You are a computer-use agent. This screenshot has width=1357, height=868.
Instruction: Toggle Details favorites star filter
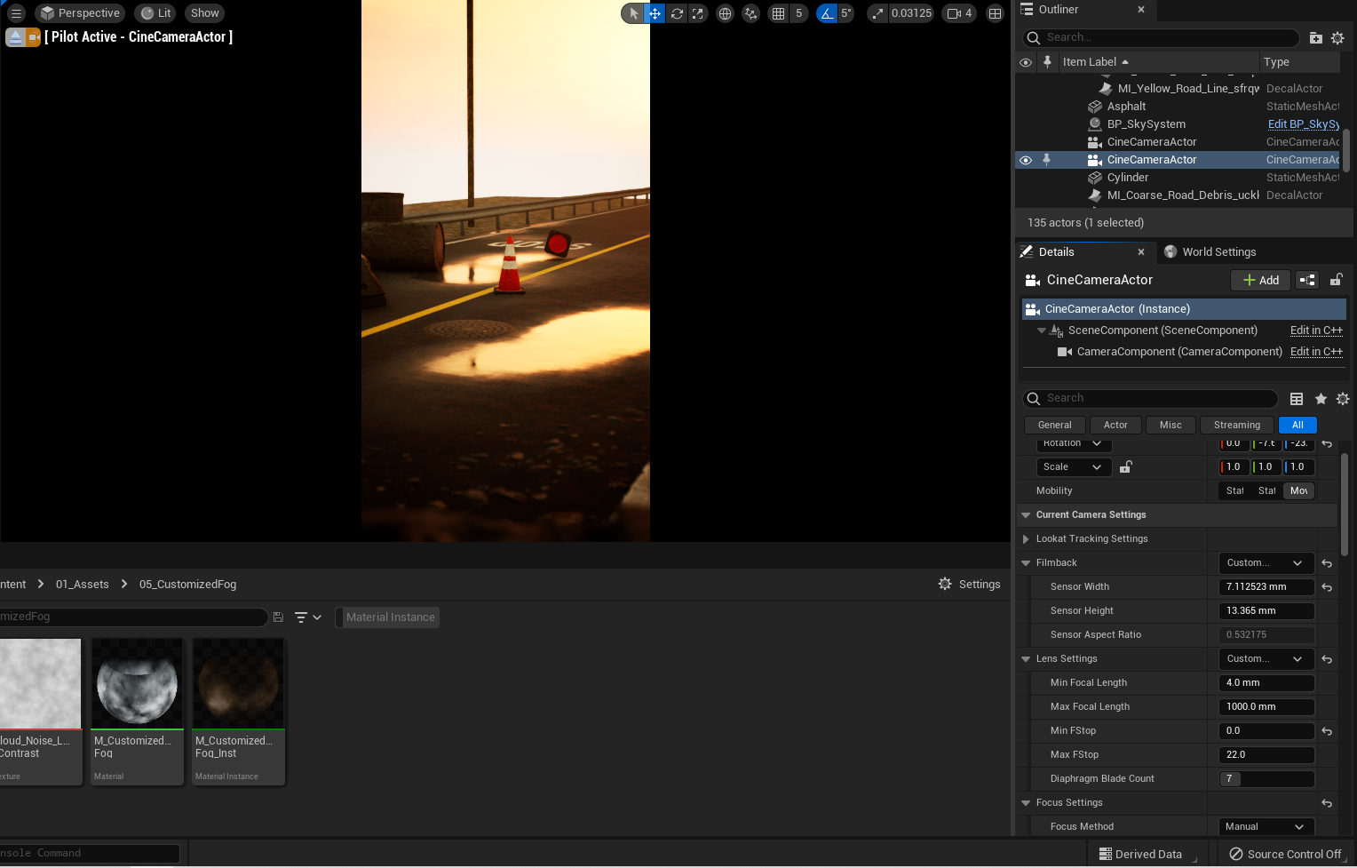pos(1321,399)
